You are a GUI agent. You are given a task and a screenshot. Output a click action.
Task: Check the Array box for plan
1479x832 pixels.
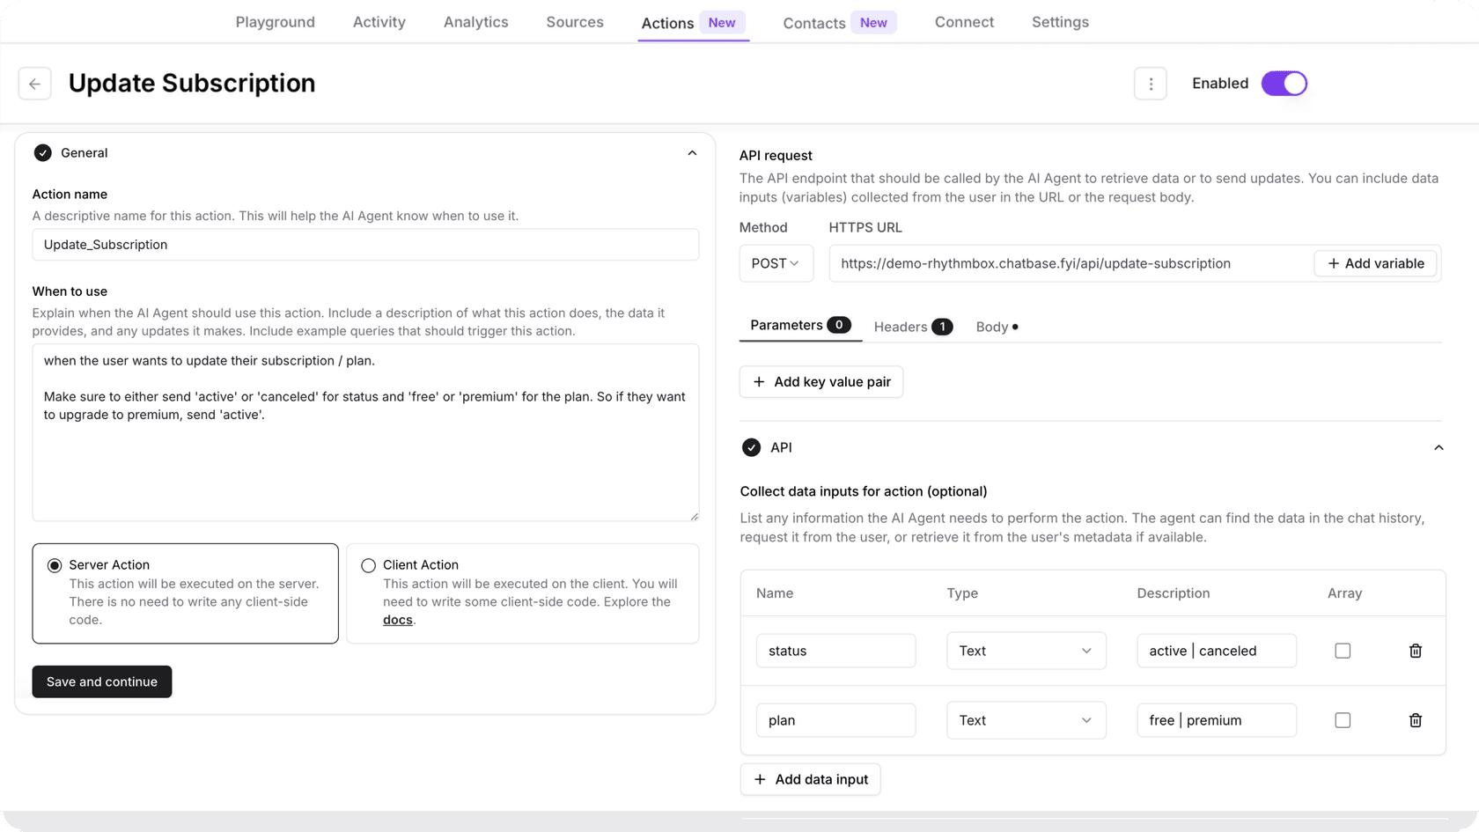[x=1343, y=720]
